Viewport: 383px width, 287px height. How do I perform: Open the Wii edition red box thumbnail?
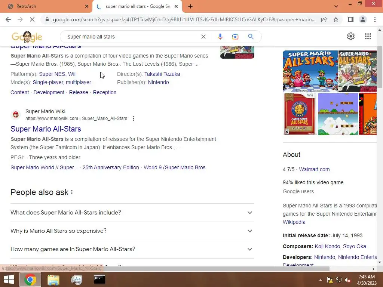pos(300,114)
